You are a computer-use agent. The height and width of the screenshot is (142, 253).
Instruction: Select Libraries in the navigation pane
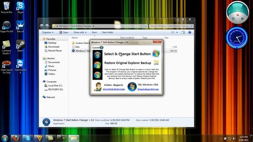[51, 58]
